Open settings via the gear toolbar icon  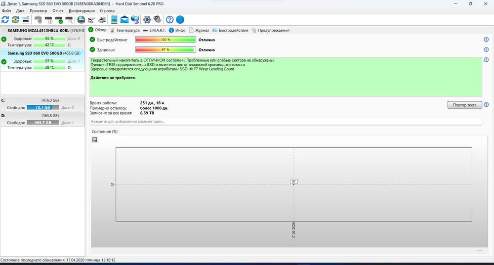point(147,20)
